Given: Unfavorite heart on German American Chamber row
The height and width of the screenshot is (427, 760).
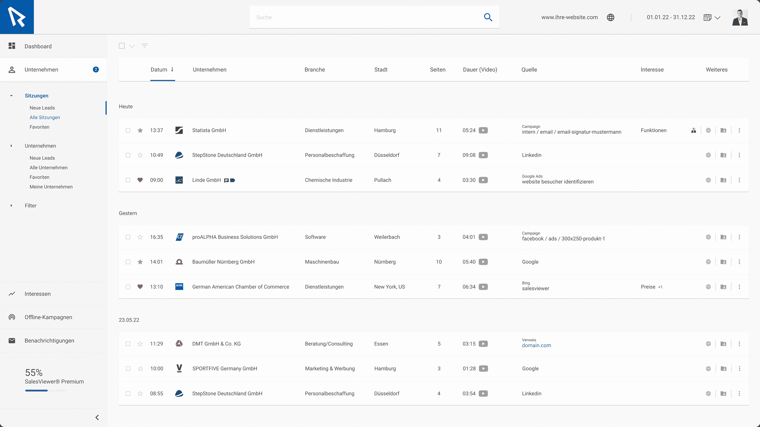Looking at the screenshot, I should (x=140, y=287).
